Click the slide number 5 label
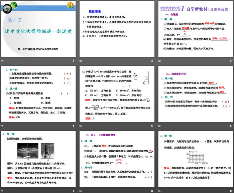Image resolution: width=234 pixels, height=193 pixels. [152, 126]
